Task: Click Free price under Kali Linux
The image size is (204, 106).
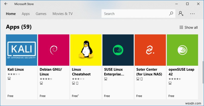Action: click(10, 96)
